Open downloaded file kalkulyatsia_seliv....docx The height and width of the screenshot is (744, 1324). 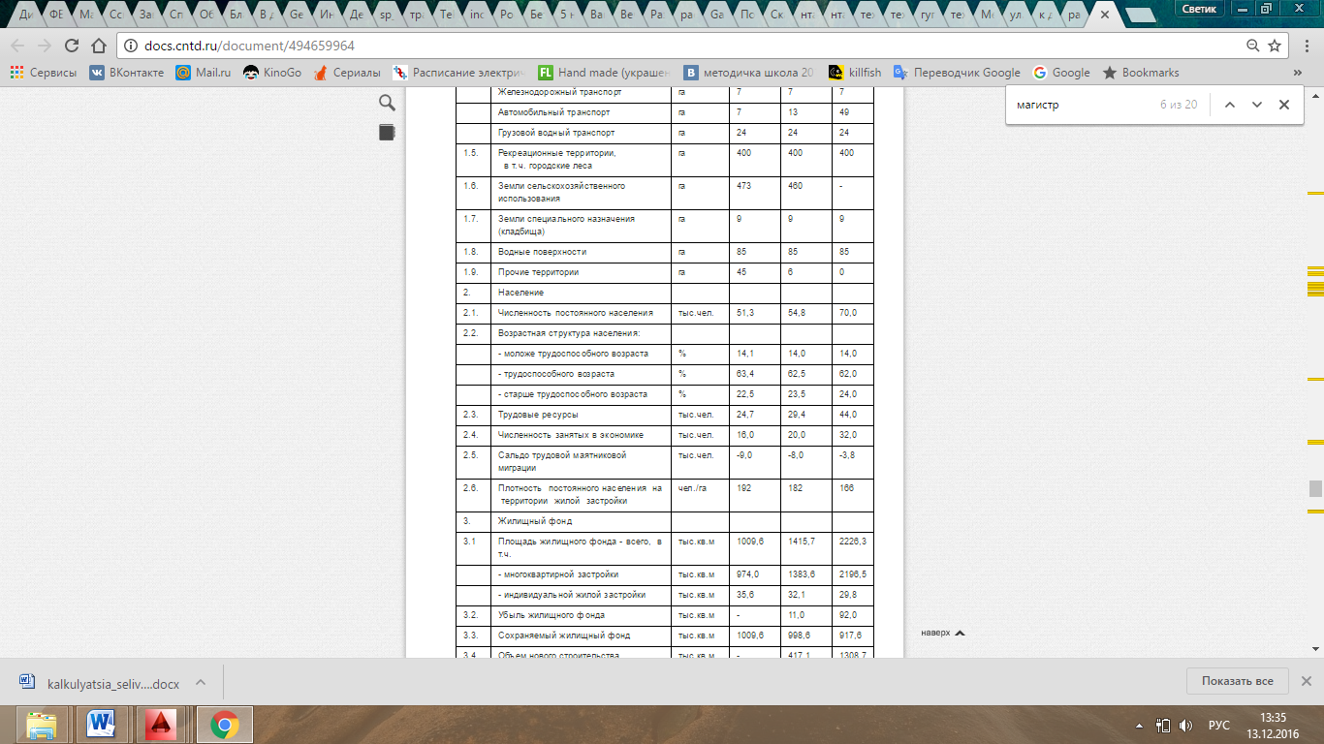tap(100, 682)
